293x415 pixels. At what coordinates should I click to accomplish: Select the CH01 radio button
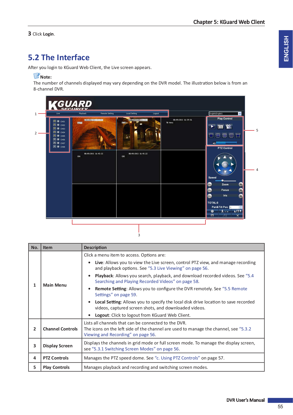[x=58, y=121]
